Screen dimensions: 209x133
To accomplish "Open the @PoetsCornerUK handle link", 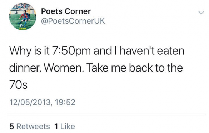I will [73, 21].
